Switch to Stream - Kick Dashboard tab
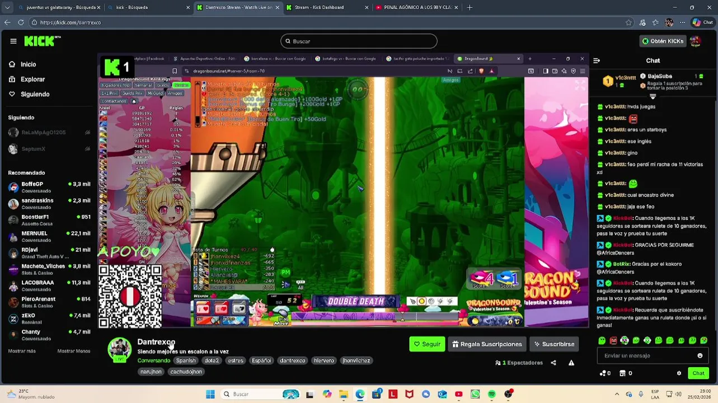 click(x=327, y=7)
